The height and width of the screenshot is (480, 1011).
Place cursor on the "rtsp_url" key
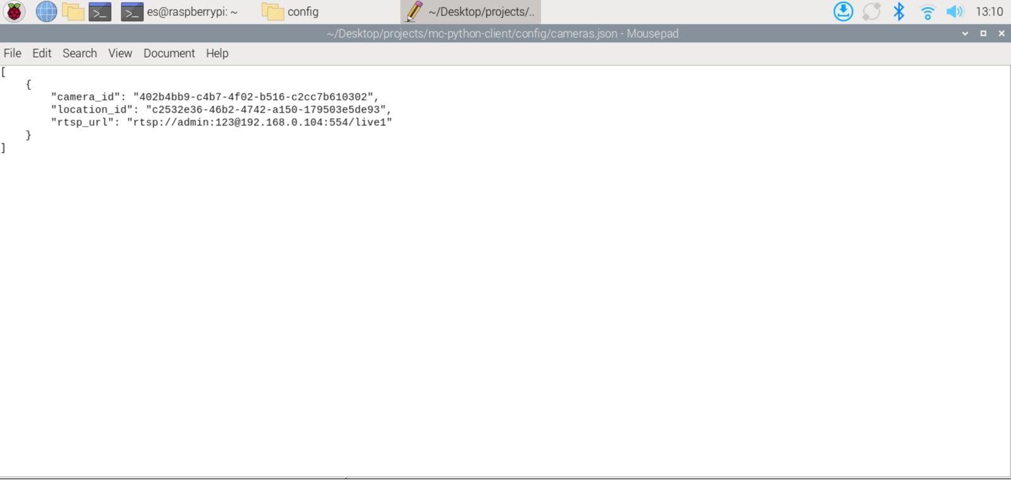[x=82, y=122]
